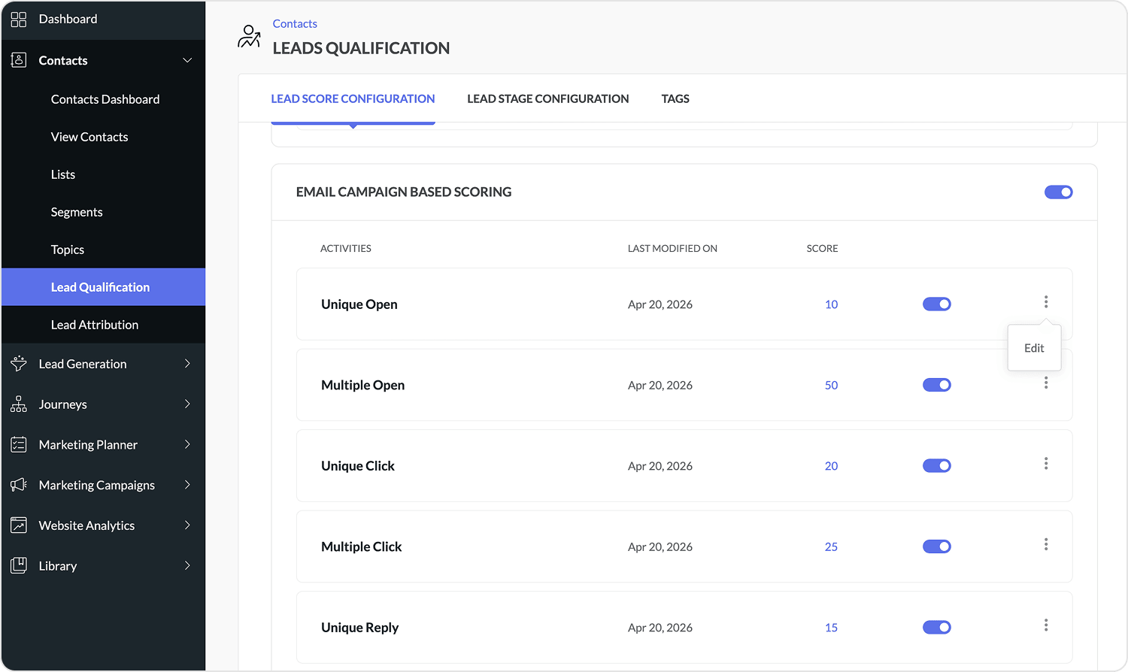
Task: Click the Unique Open score 10
Action: [831, 304]
